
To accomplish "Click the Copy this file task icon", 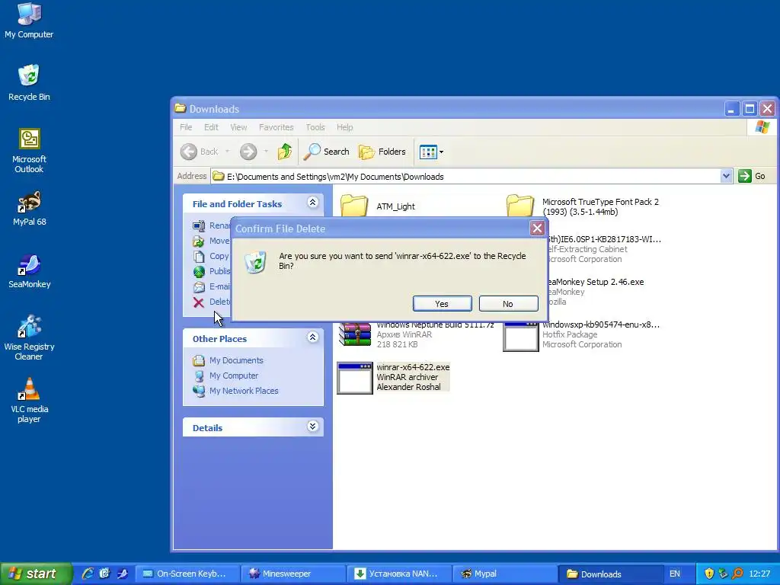I will point(199,256).
